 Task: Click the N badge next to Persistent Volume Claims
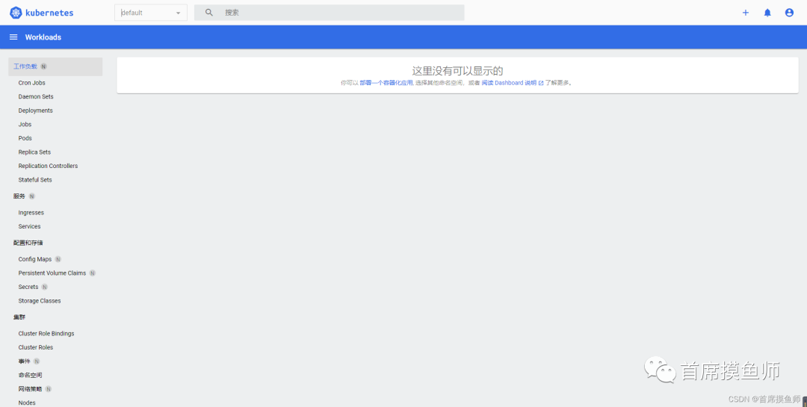pyautogui.click(x=93, y=273)
